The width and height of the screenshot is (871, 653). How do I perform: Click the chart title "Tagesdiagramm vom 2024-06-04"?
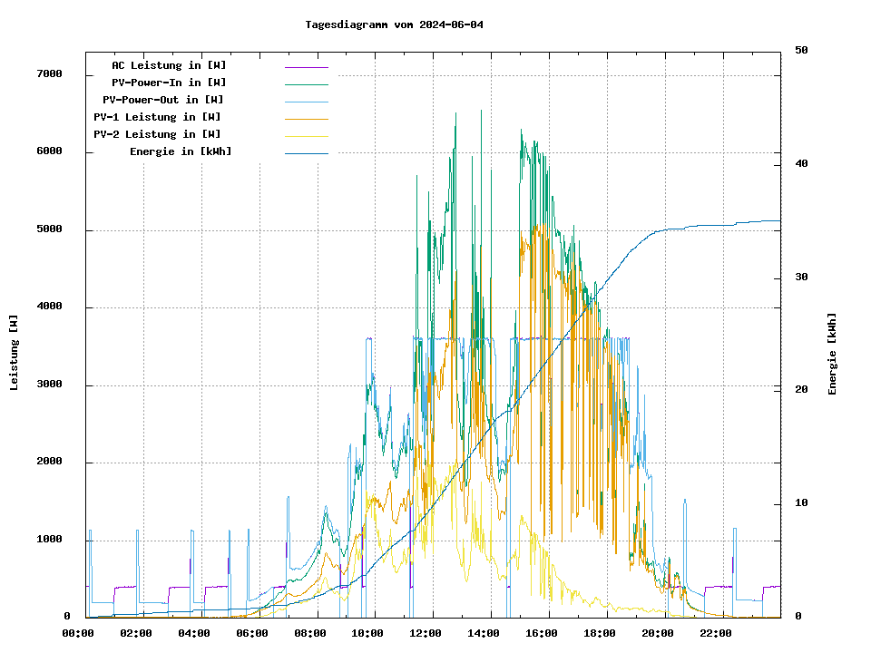395,24
